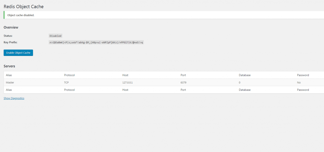The image size is (324, 152).
Task: Click the 6379 port value
Action: [x=184, y=83]
